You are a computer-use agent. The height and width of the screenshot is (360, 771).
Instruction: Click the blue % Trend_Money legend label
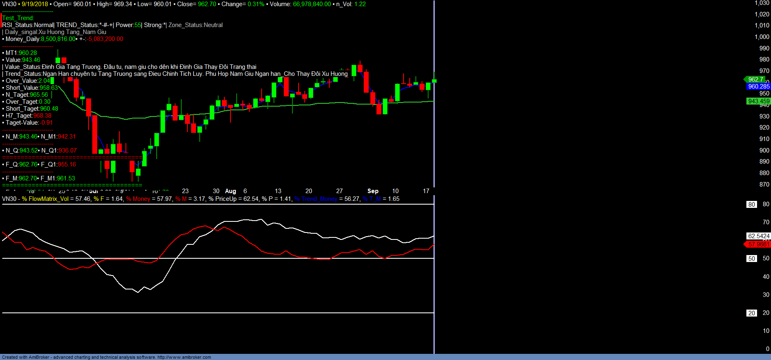pos(316,199)
